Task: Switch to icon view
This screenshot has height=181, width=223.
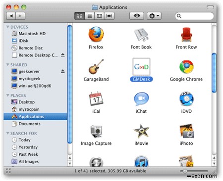Action: pyautogui.click(x=79, y=16)
